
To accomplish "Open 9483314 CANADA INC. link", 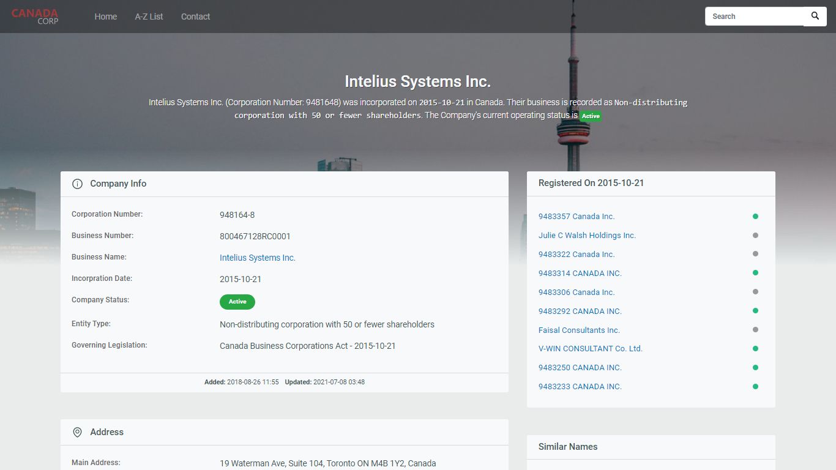I will (580, 273).
